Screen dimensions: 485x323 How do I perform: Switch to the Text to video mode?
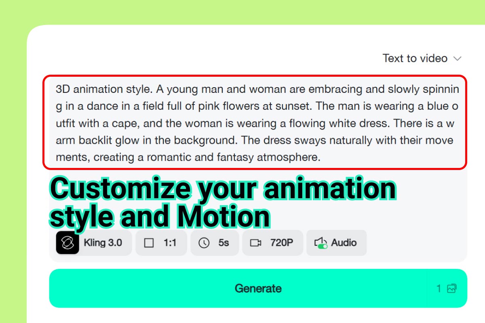(x=414, y=58)
